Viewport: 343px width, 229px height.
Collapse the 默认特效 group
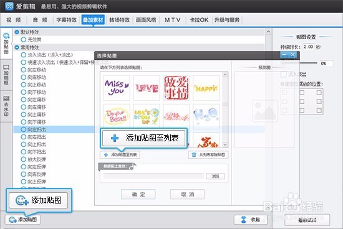(17, 32)
